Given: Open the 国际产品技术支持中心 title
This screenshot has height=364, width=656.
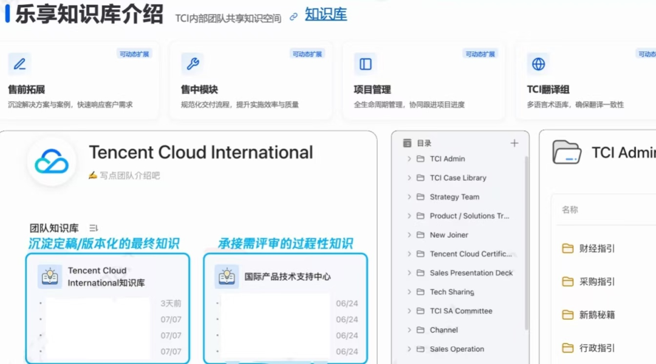Looking at the screenshot, I should pyautogui.click(x=287, y=277).
